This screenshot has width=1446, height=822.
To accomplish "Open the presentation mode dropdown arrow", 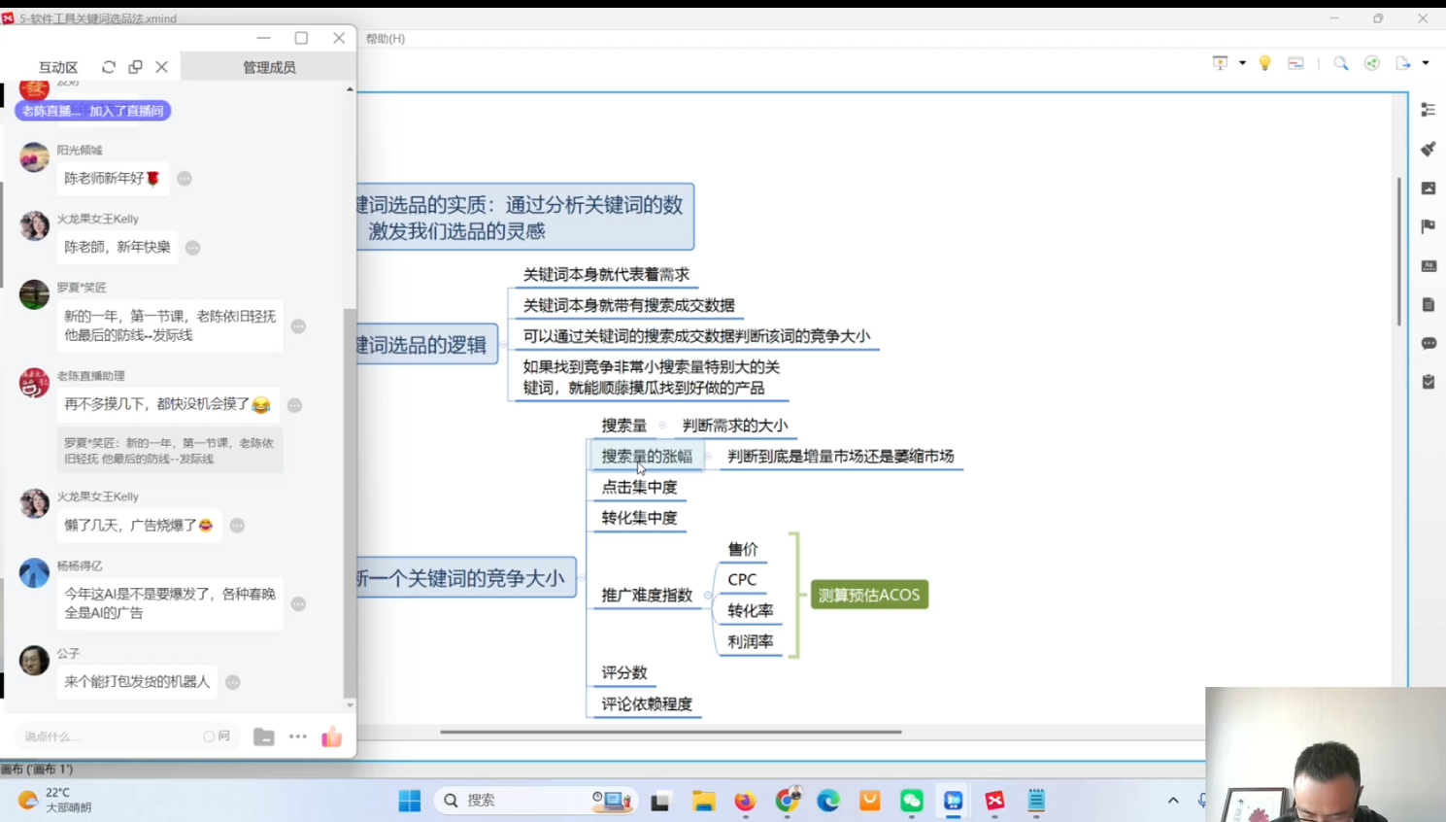I will (1242, 63).
